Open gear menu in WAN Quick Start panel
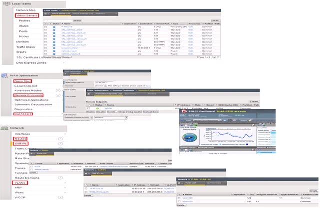 coord(66,74)
